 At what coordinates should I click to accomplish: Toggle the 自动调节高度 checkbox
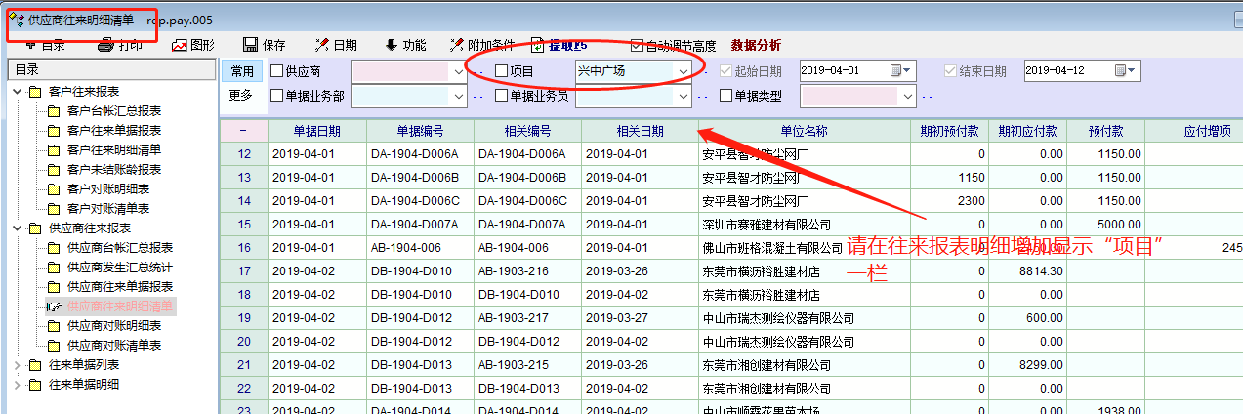[x=638, y=45]
